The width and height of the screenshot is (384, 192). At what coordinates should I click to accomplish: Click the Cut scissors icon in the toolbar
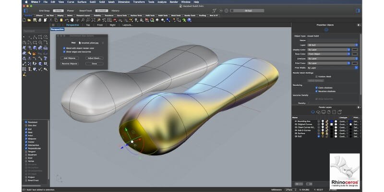tap(51, 20)
